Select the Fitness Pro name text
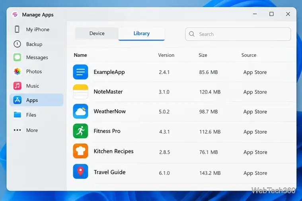The width and height of the screenshot is (302, 201). [107, 131]
